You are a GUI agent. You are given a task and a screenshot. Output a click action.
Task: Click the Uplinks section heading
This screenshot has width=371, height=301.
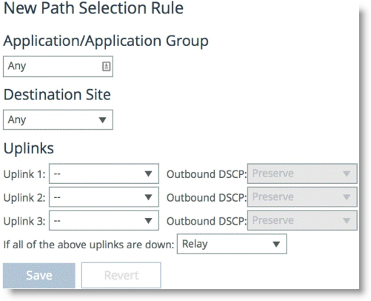tap(29, 148)
